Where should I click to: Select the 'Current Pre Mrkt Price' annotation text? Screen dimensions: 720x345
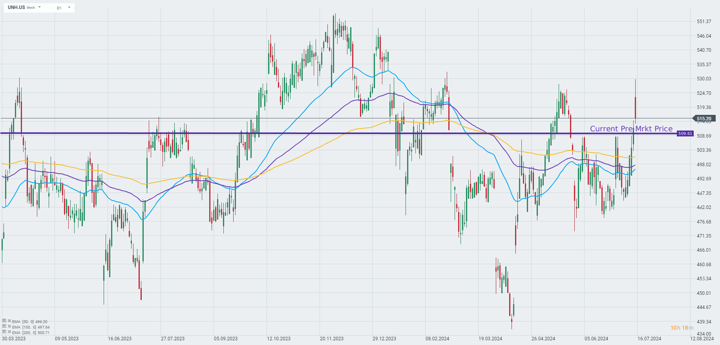[631, 129]
